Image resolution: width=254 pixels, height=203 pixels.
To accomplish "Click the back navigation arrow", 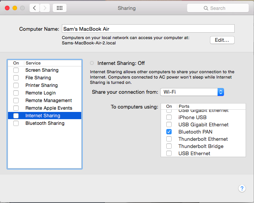I will (35, 8).
